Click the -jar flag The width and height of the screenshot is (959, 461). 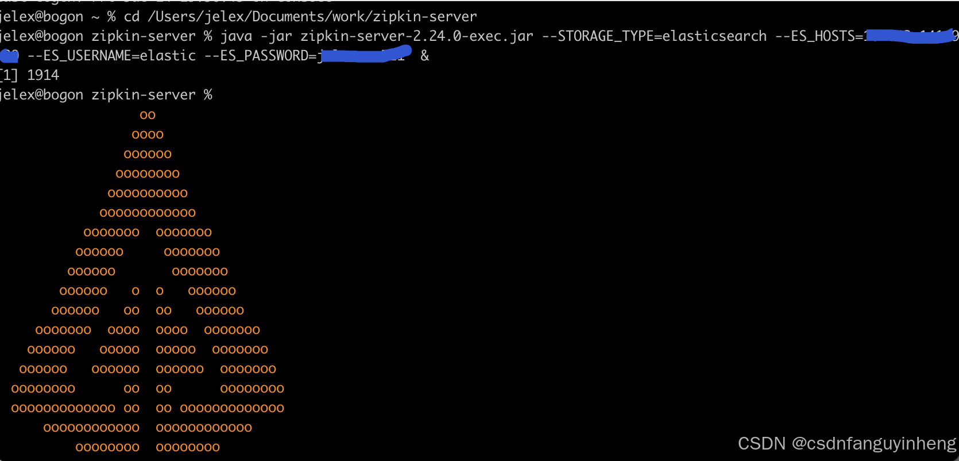[x=276, y=36]
